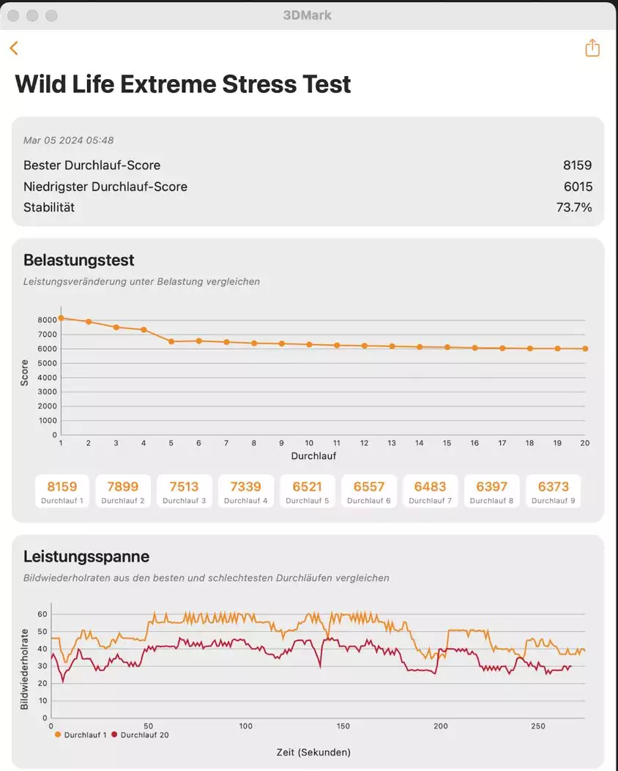Select the Durchlauf 1 score card 8159
Viewport: 618px width, 771px height.
[62, 491]
